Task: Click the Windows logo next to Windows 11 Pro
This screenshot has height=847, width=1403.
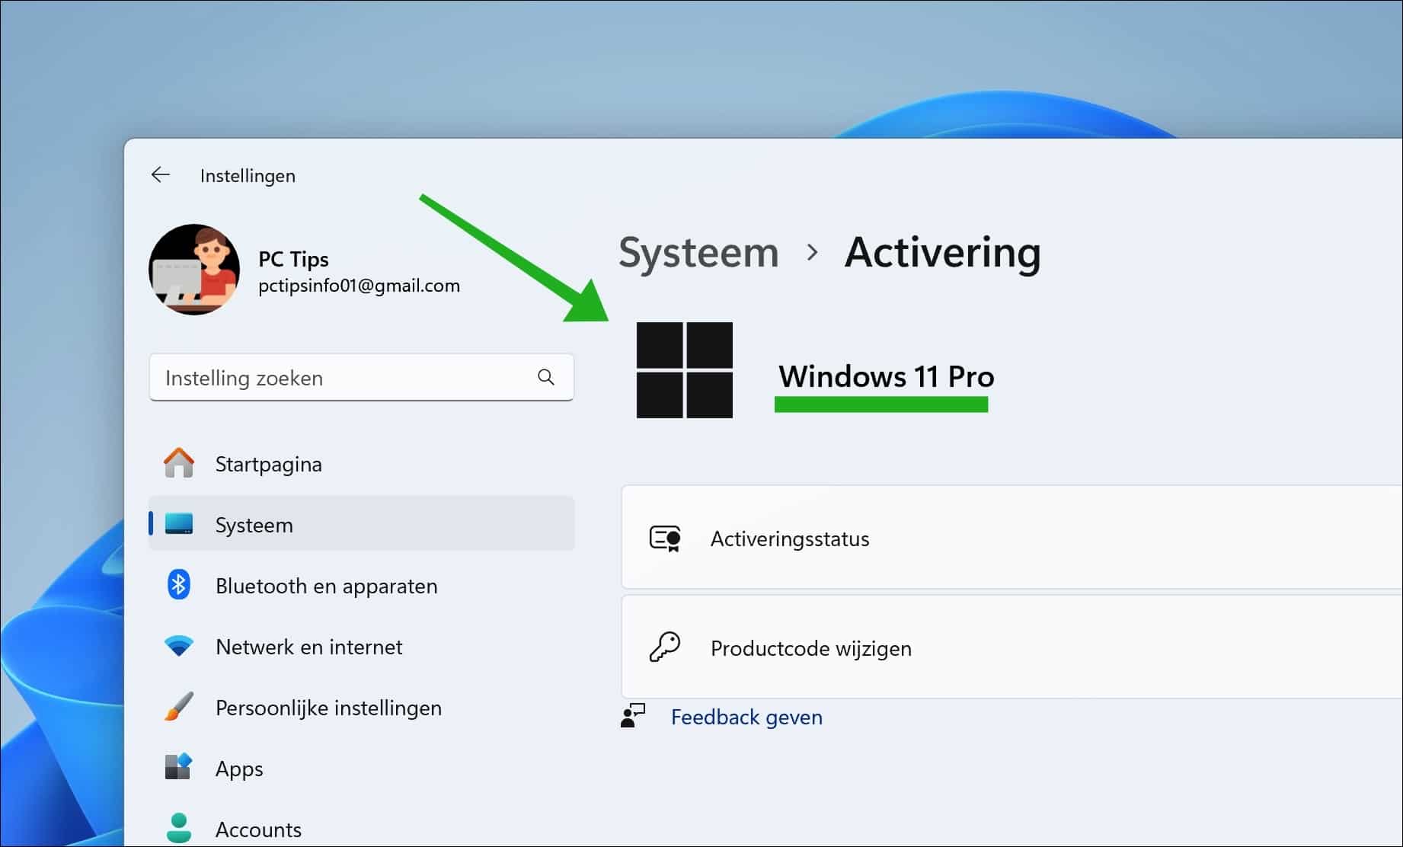Action: pyautogui.click(x=684, y=371)
